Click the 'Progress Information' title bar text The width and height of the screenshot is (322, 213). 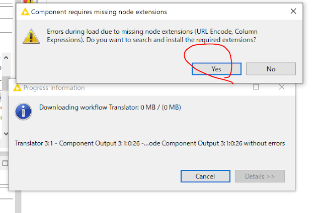click(54, 88)
